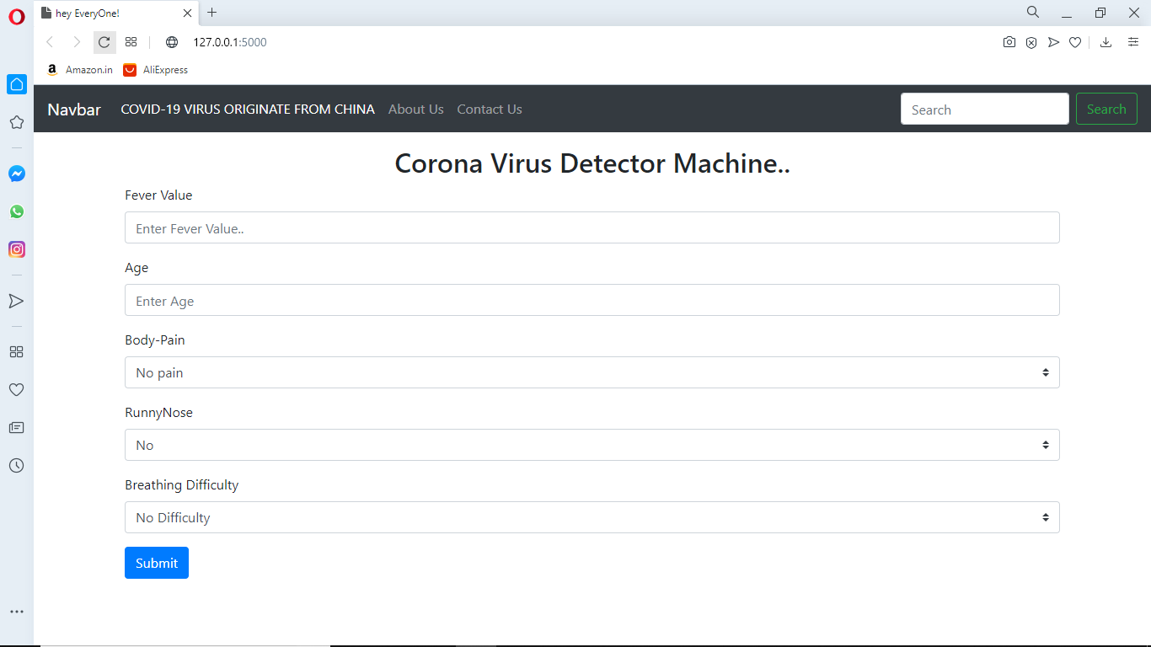Open the downloads icon in toolbar

pos(1106,42)
